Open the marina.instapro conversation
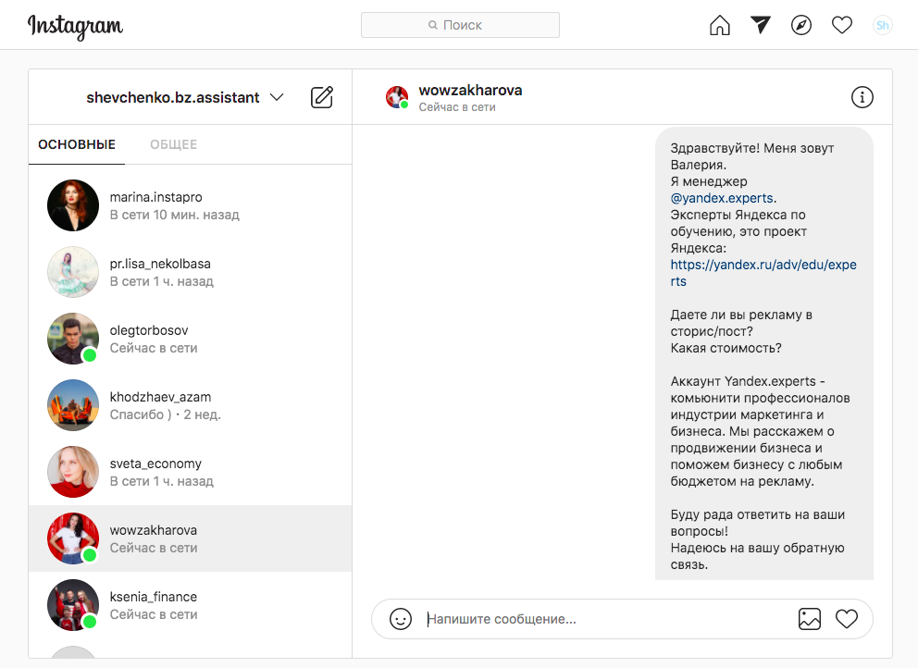Screen dimensions: 918x668 click(x=191, y=205)
